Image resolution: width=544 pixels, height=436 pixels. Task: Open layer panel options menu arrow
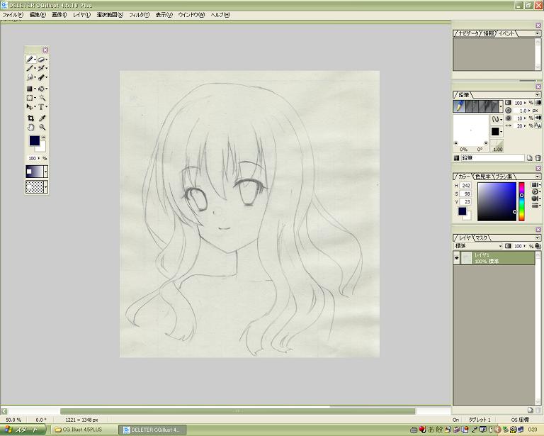pos(538,237)
